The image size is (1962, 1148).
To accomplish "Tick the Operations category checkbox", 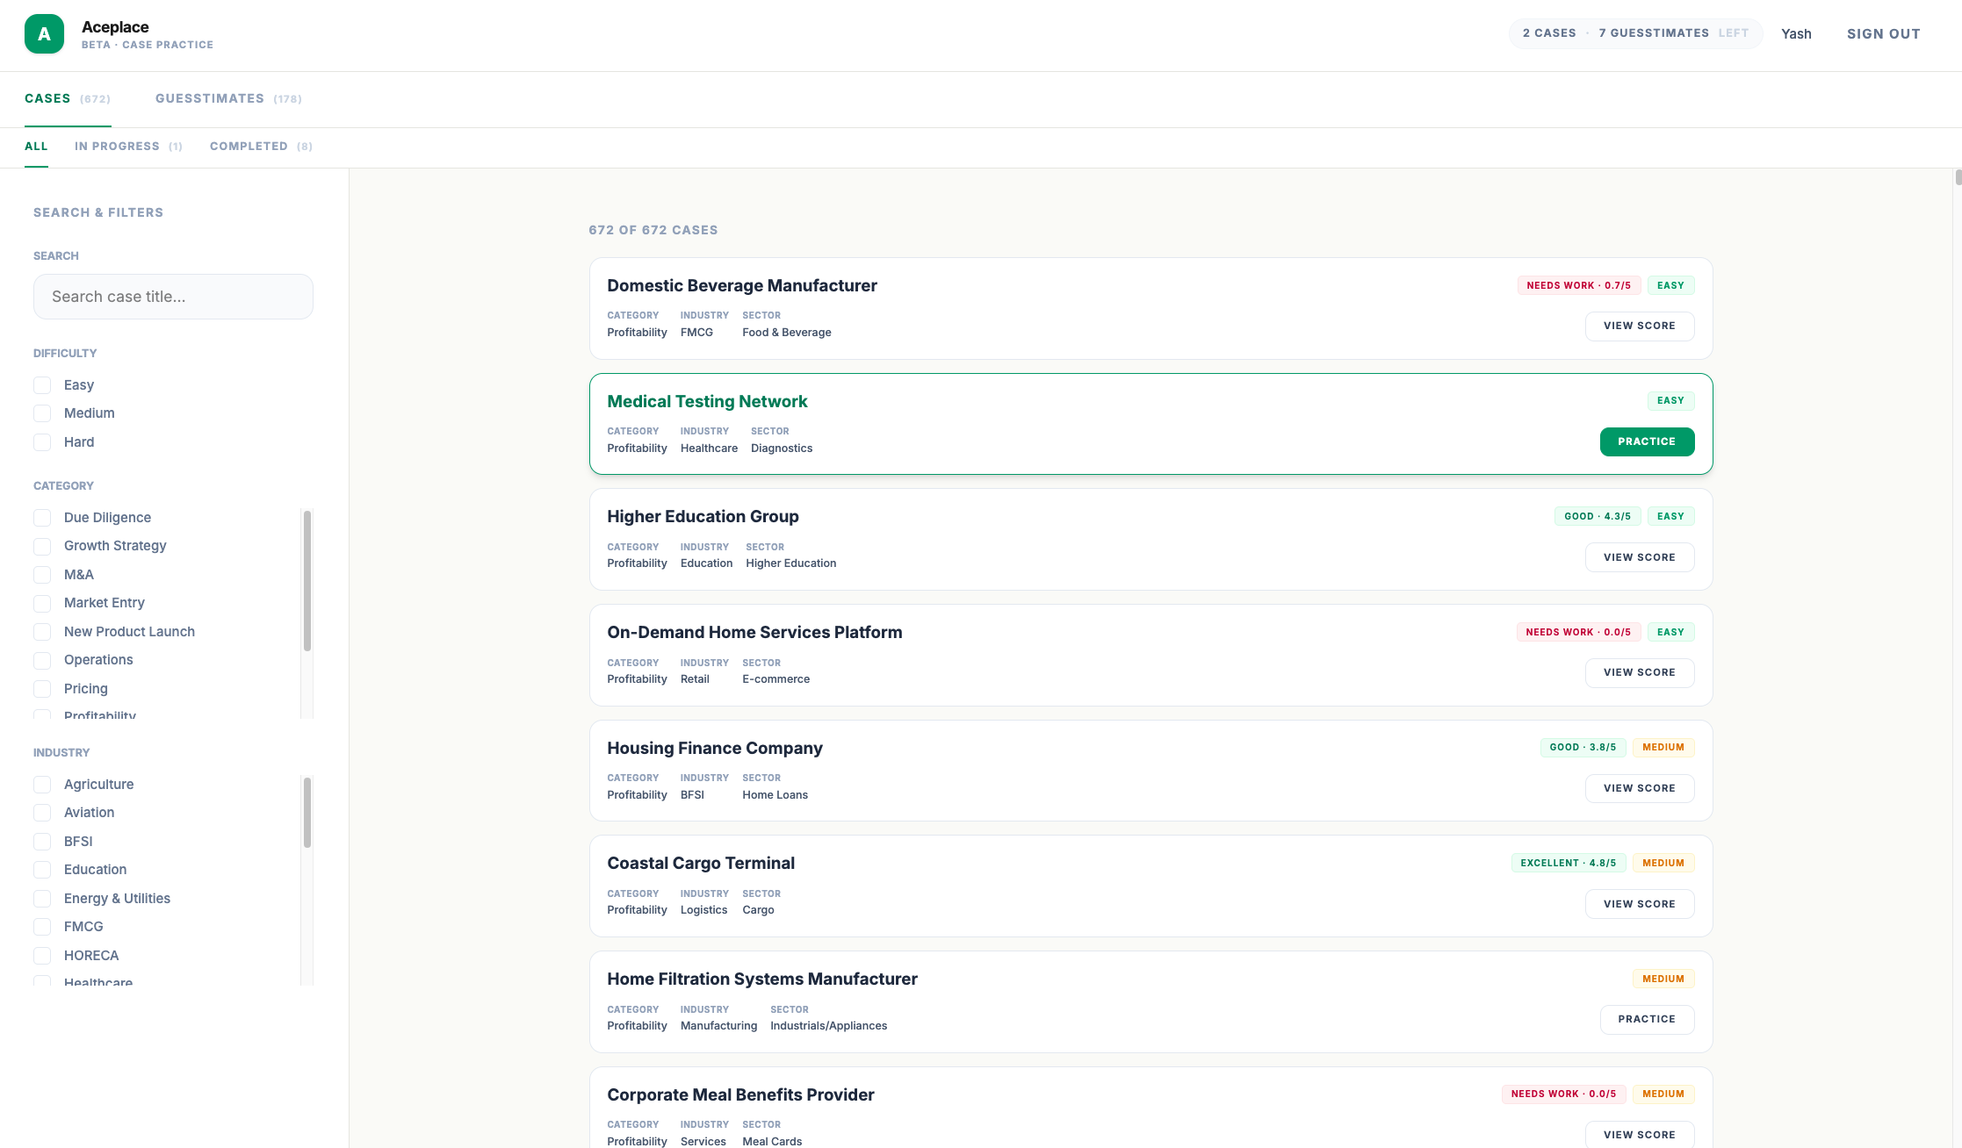I will tap(42, 660).
